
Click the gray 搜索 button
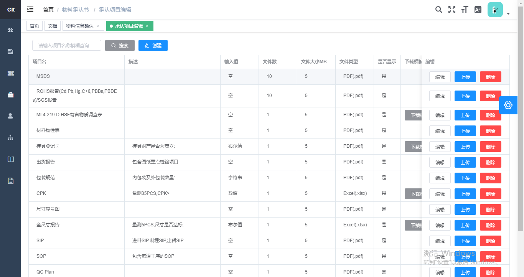tap(120, 45)
